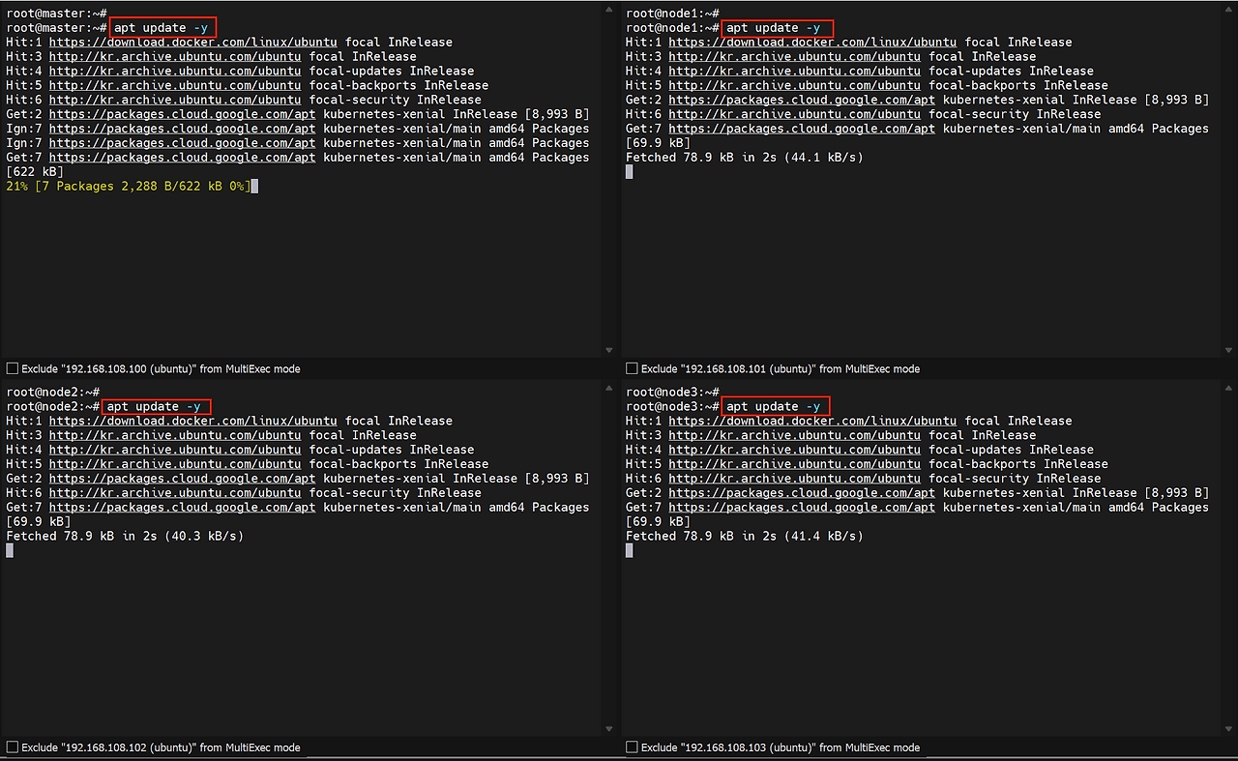Focus cursor at end of node3 terminal output
The image size is (1238, 761).
point(629,550)
